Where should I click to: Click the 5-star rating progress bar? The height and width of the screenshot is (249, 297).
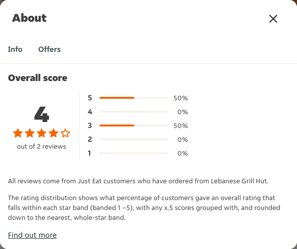(134, 98)
